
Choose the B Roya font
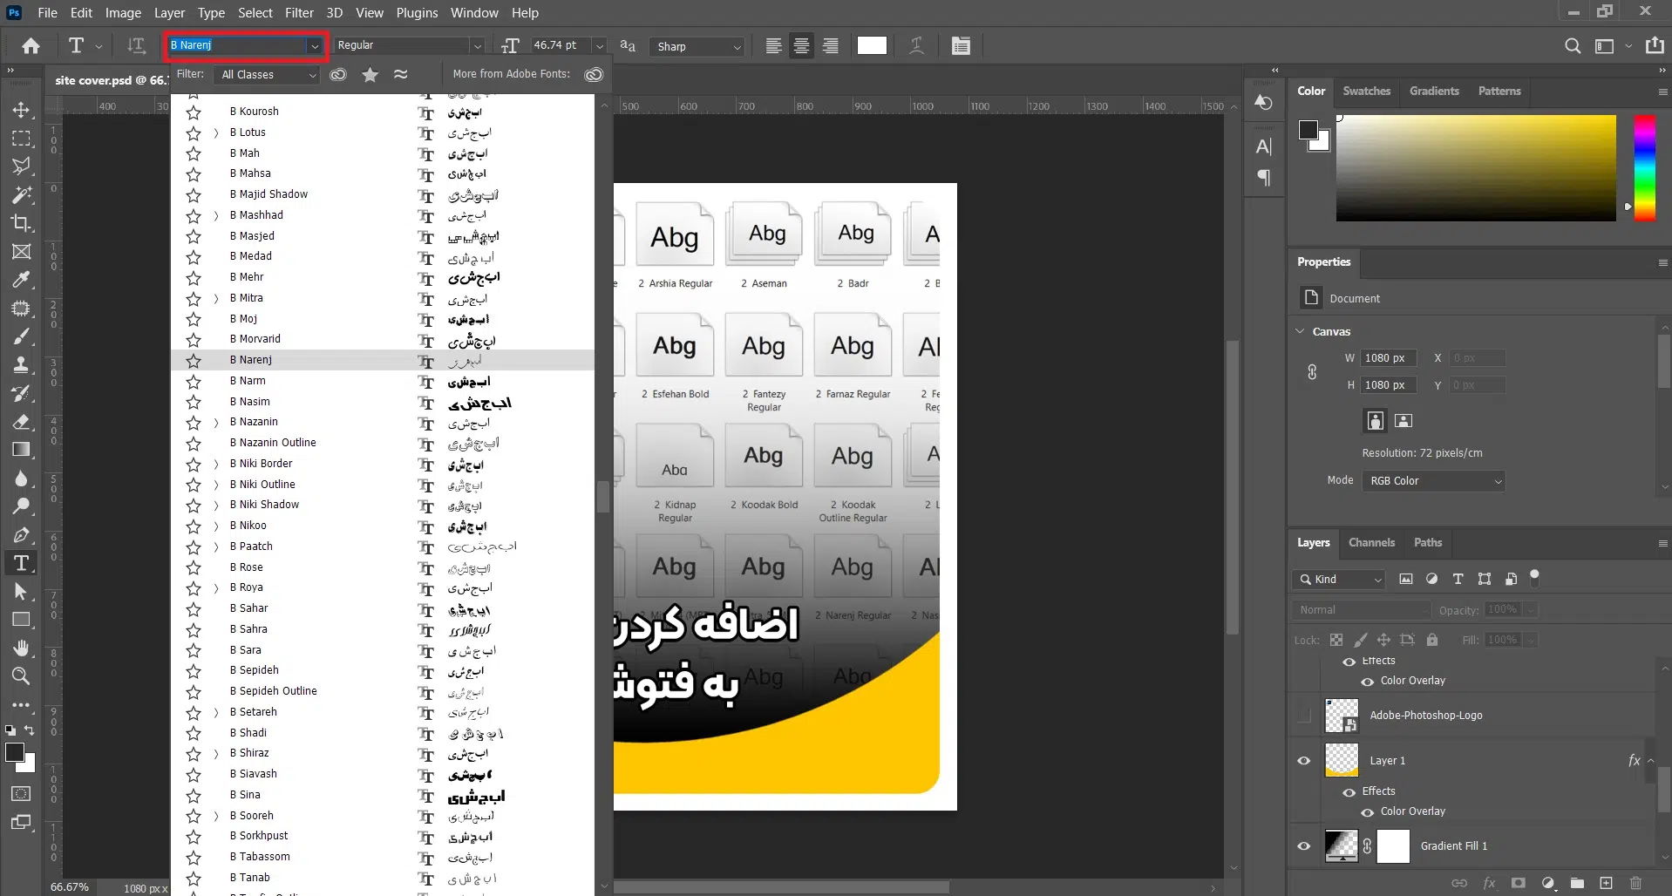pyautogui.click(x=251, y=587)
